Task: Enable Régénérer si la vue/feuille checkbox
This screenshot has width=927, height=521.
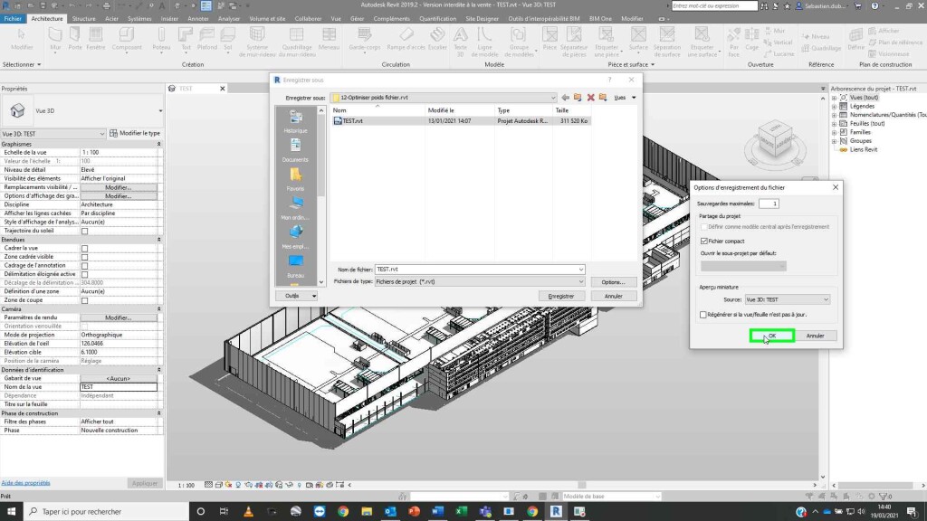Action: click(702, 315)
